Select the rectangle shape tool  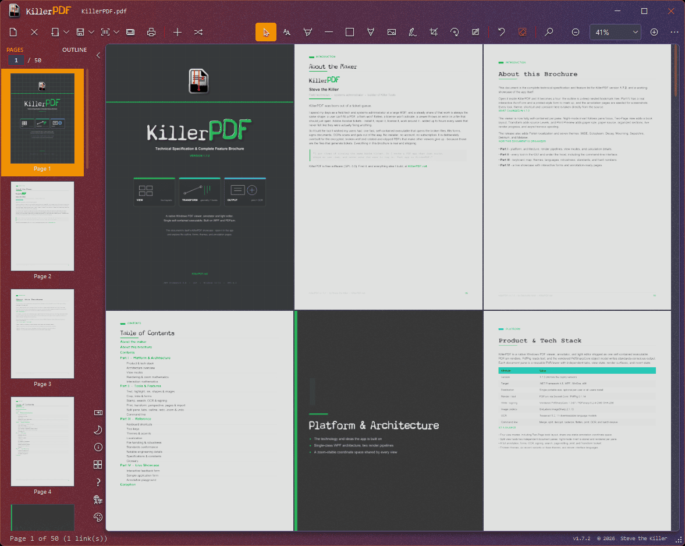350,33
